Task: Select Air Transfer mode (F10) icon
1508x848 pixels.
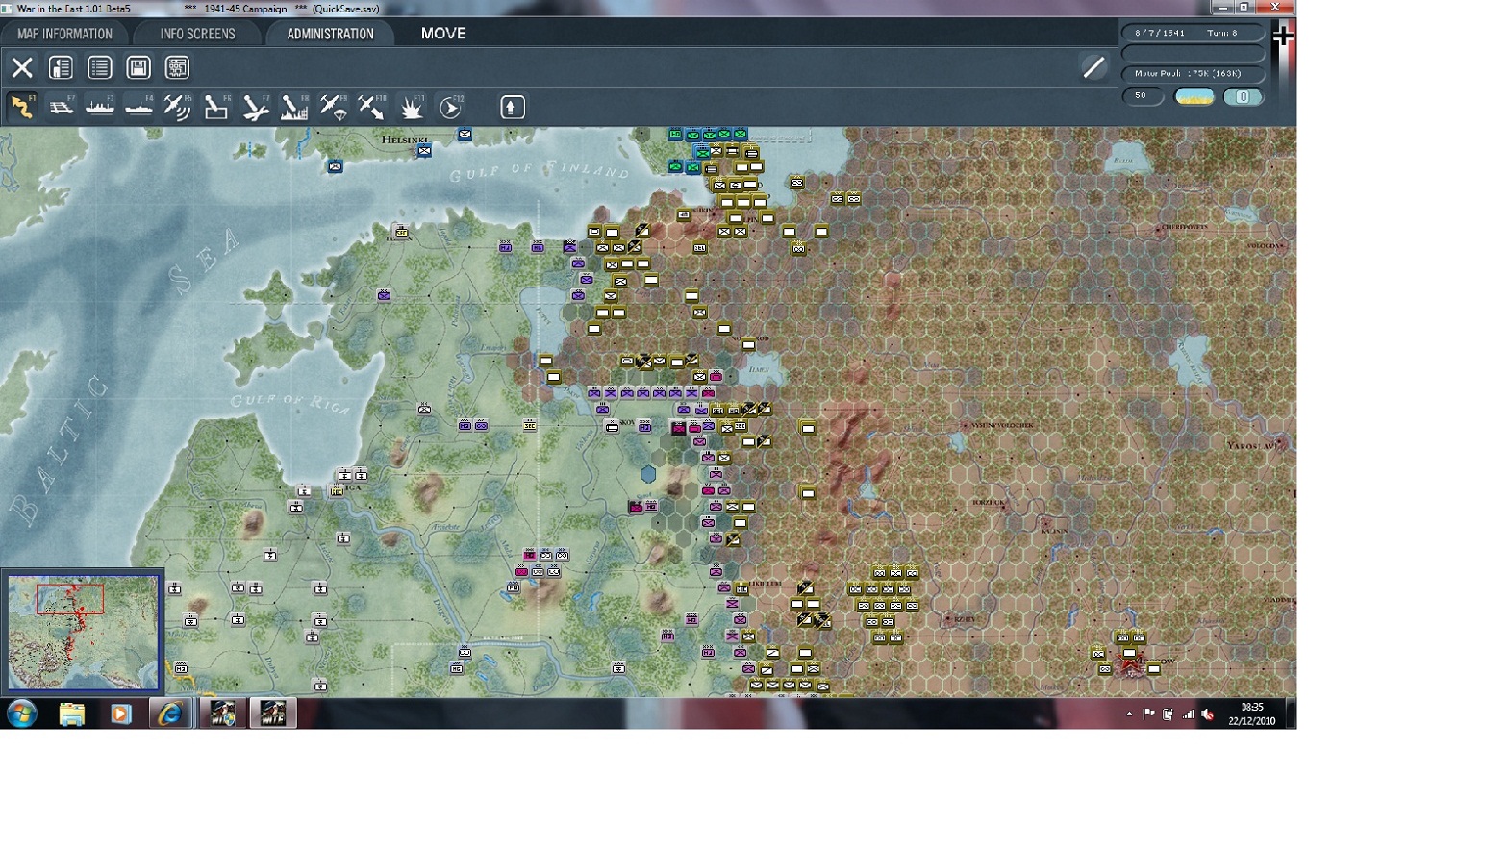Action: click(371, 107)
